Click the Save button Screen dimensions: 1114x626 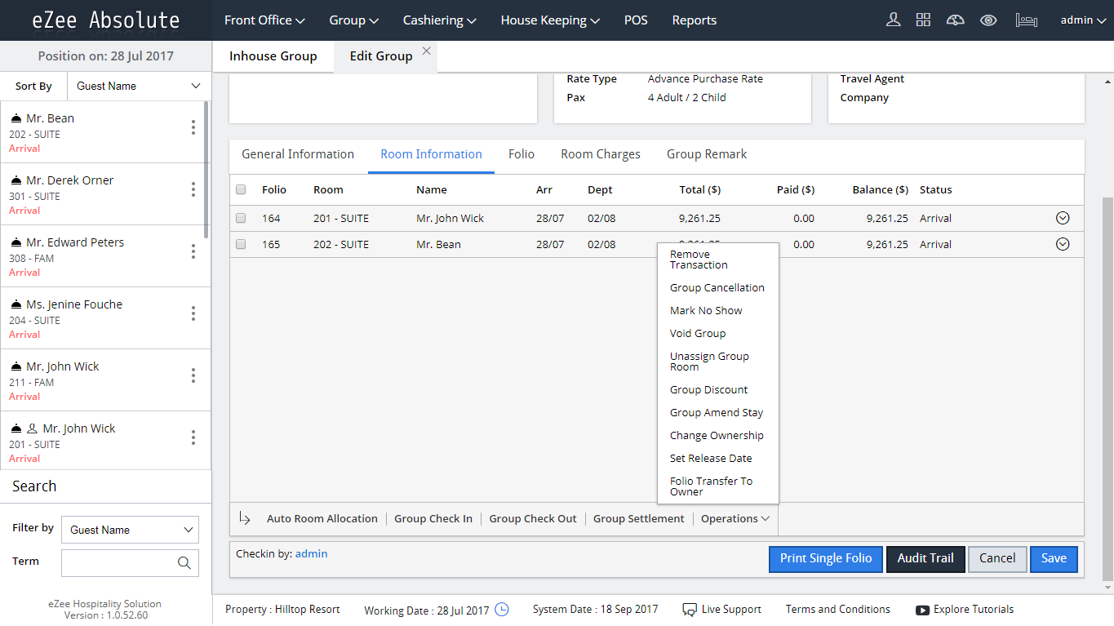1054,559
